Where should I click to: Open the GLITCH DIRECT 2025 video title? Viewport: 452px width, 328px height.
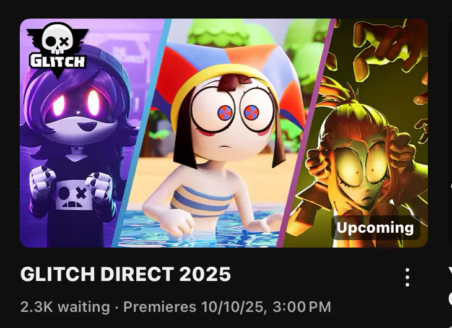pos(126,274)
